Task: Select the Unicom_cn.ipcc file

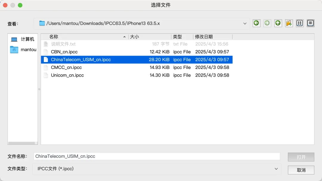Action: (67, 75)
